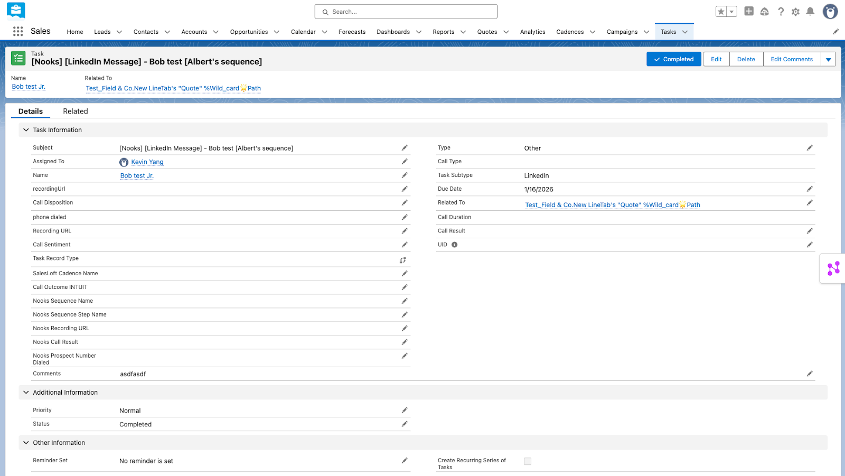Screen dimensions: 845x476
Task: Click the edit navigation pencil icon
Action: [835, 32]
